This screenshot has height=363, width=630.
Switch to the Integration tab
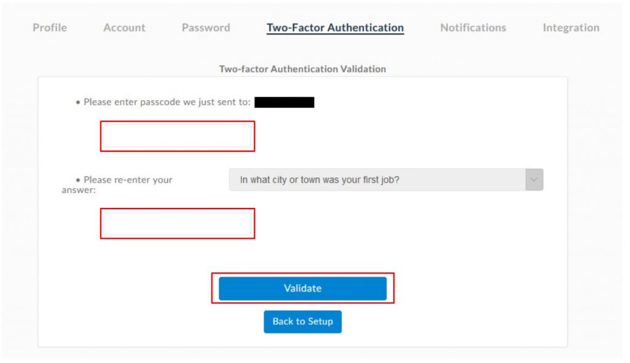570,27
